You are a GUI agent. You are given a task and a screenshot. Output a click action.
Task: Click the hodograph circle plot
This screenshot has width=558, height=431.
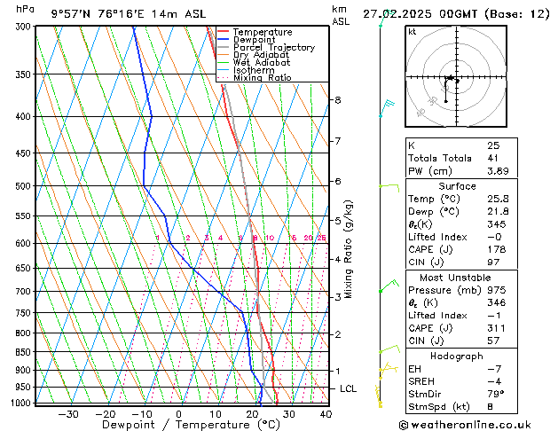click(450, 78)
